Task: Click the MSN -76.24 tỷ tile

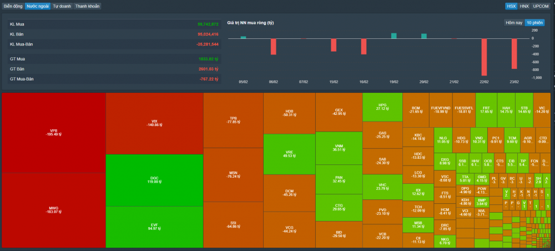Action: (233, 175)
